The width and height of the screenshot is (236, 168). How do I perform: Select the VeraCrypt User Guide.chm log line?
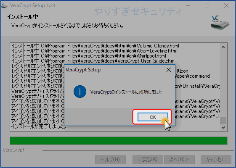[93, 61]
